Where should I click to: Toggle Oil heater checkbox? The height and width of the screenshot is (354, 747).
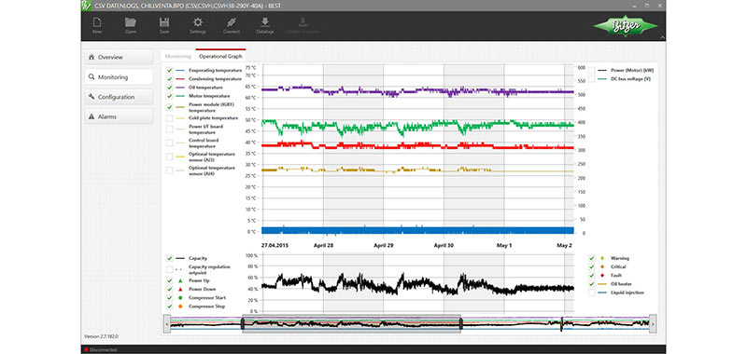pyautogui.click(x=592, y=284)
